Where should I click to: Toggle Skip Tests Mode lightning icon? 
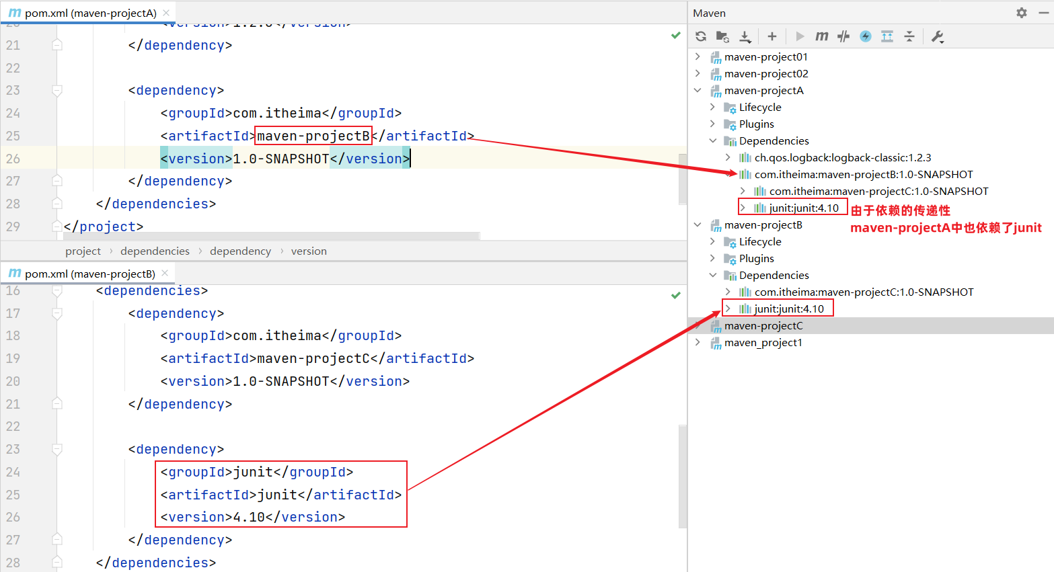click(866, 36)
